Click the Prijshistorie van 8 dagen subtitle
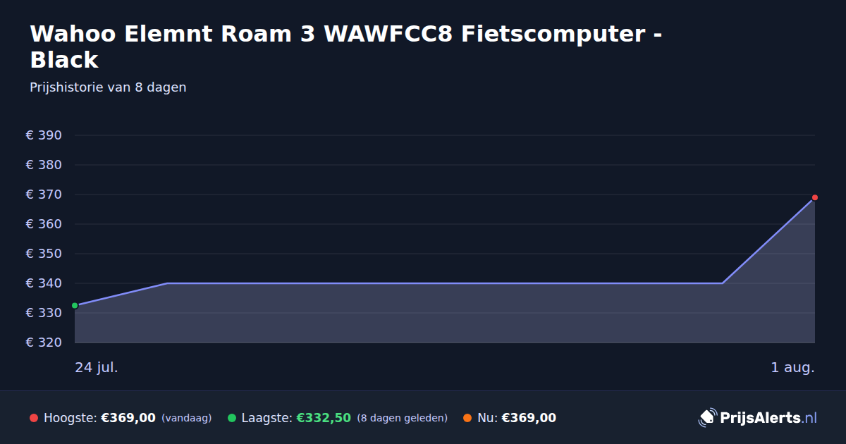This screenshot has width=846, height=444. click(108, 87)
